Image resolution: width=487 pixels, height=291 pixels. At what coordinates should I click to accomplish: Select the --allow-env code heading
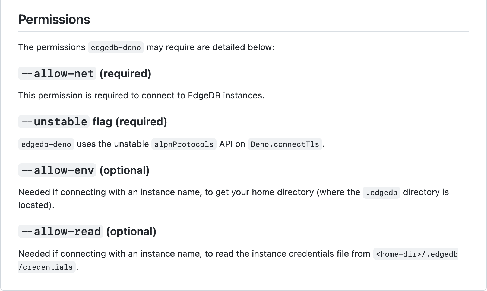point(57,170)
